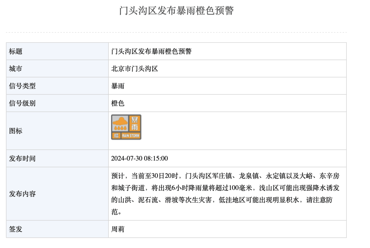Click the rain cloud graphic inside warning icon
The image size is (370, 248).
[x=120, y=123]
